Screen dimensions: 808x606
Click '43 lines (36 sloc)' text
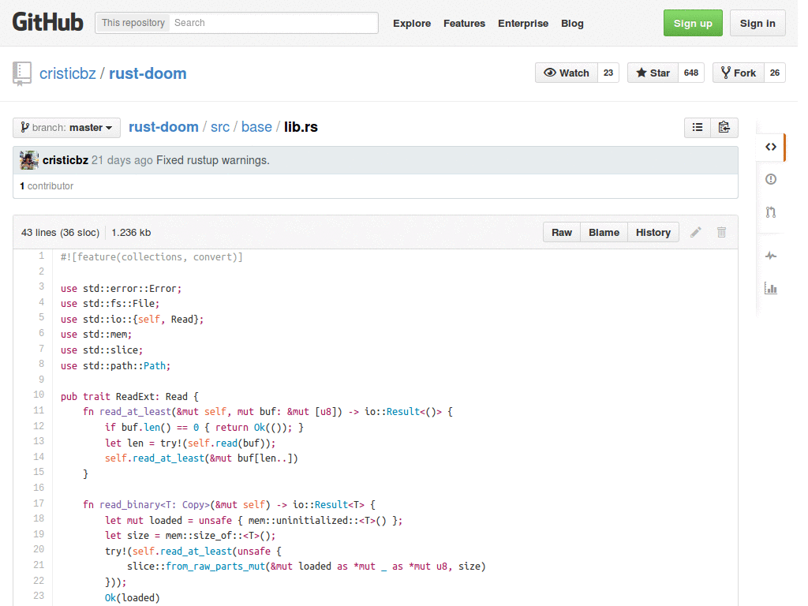point(60,233)
